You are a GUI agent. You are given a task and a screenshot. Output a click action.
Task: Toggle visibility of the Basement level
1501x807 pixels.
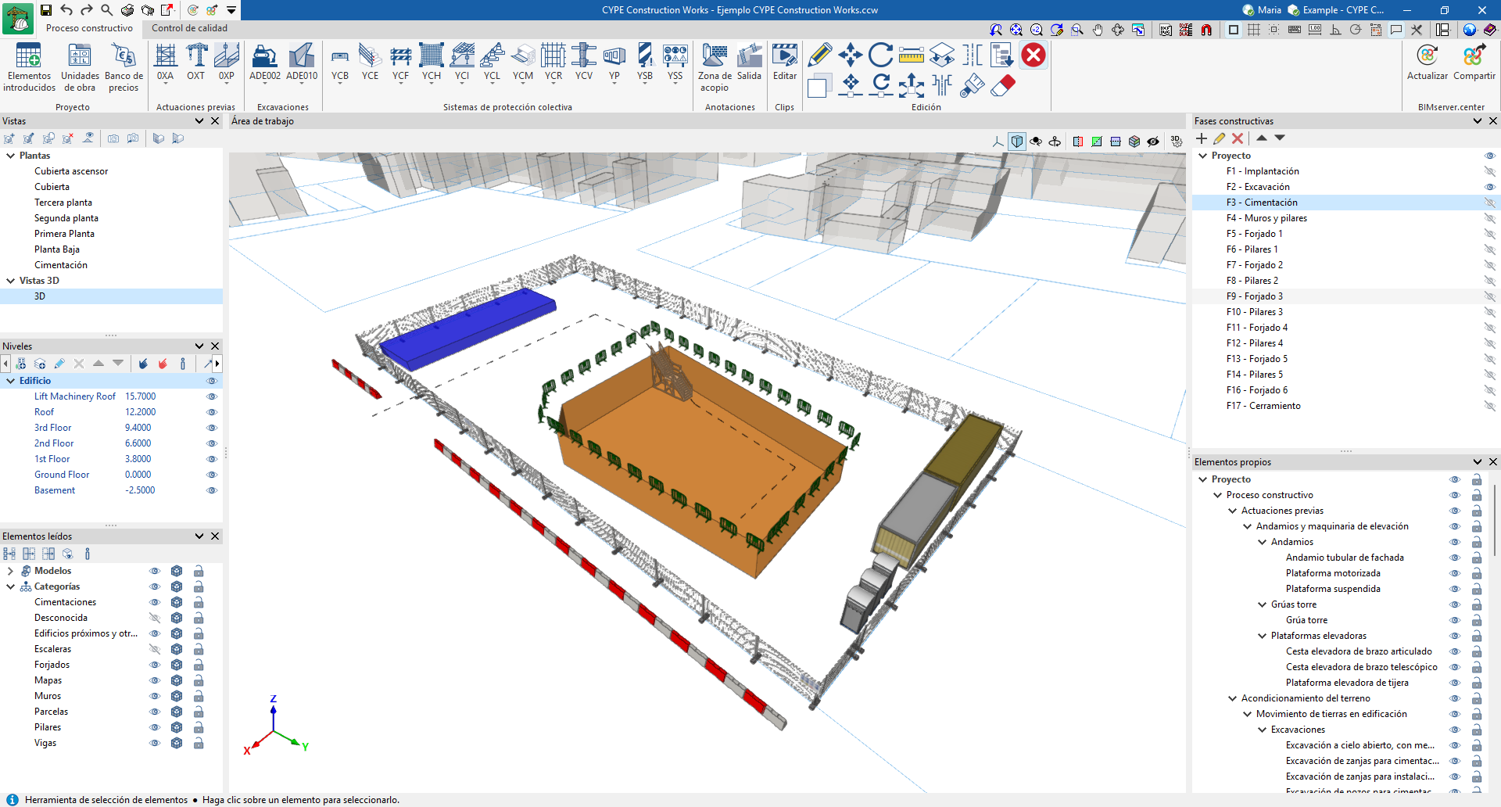click(x=211, y=490)
